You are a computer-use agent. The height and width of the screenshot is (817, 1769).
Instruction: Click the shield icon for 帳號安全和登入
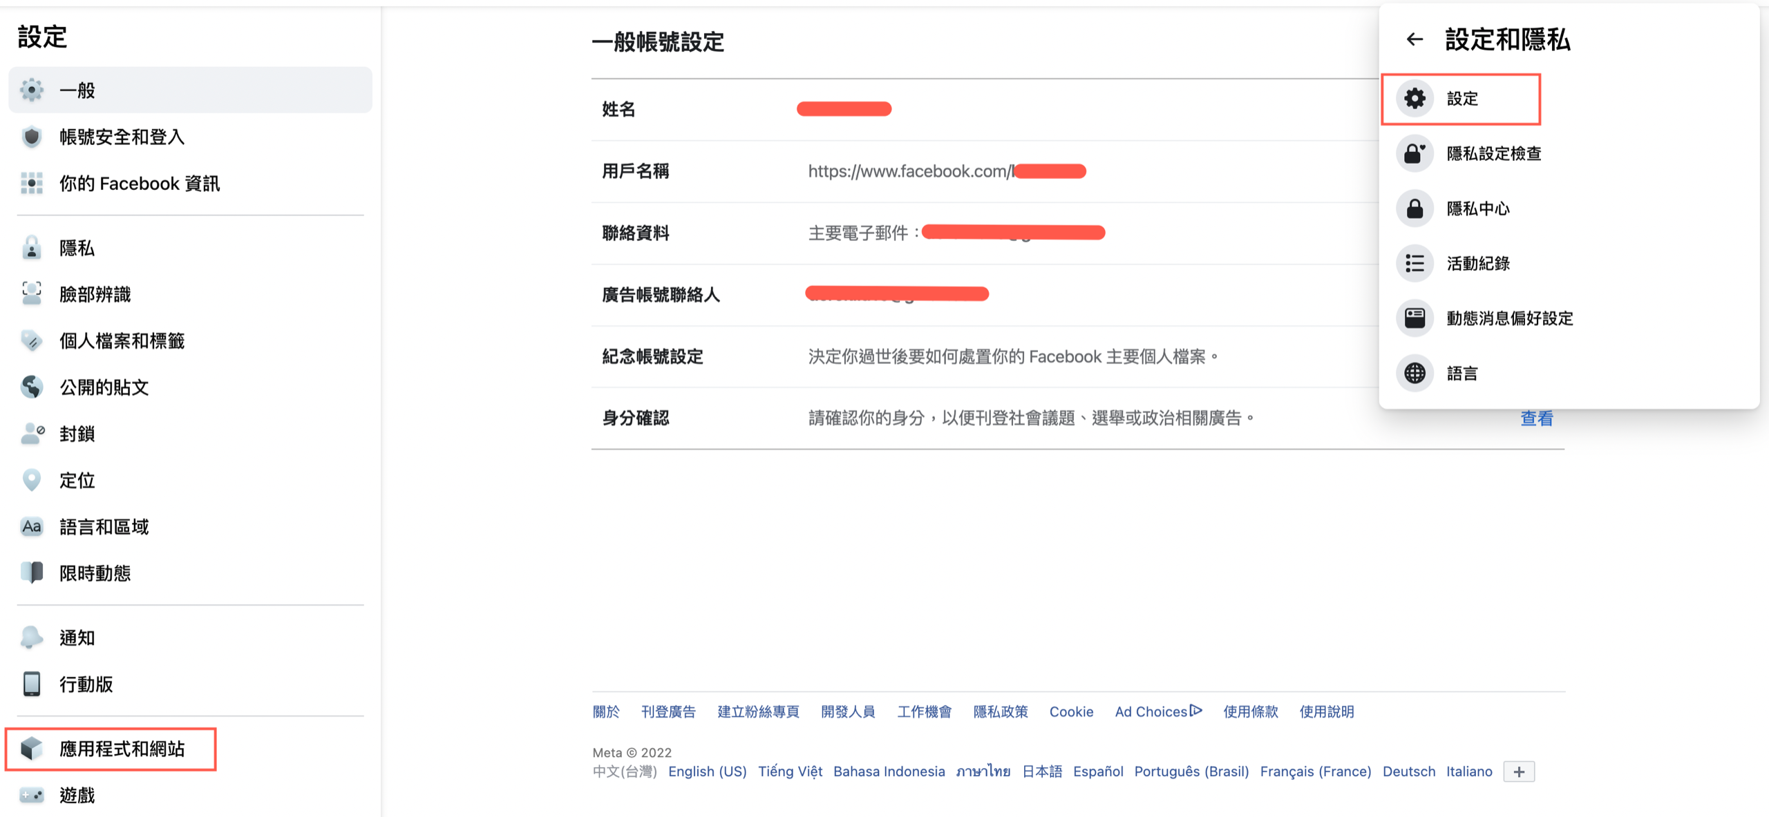(x=32, y=137)
